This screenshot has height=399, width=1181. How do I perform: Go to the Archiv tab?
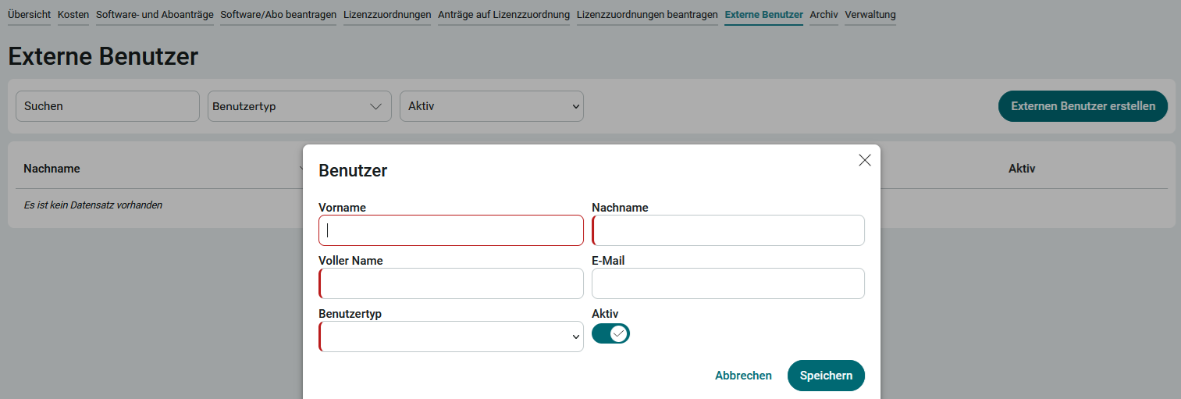pos(823,15)
